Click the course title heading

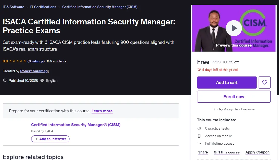pos(89,26)
